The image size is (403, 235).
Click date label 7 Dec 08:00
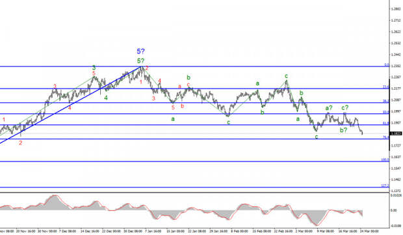click(x=68, y=231)
